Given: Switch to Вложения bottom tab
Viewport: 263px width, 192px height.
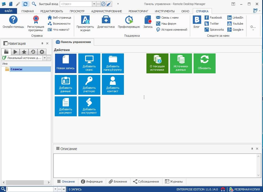Looking at the screenshot, I should point(118,182).
